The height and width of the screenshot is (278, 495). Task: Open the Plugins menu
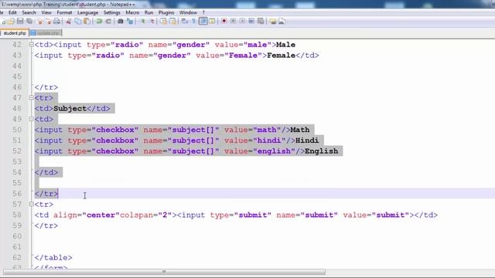166,12
